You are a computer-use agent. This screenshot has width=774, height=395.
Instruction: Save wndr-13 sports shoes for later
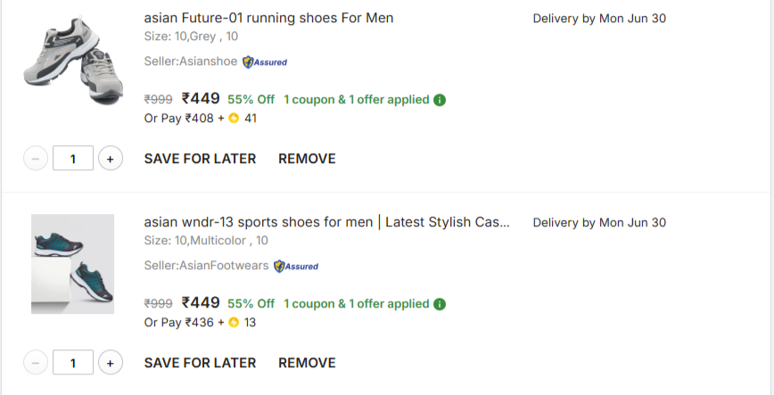(x=200, y=363)
